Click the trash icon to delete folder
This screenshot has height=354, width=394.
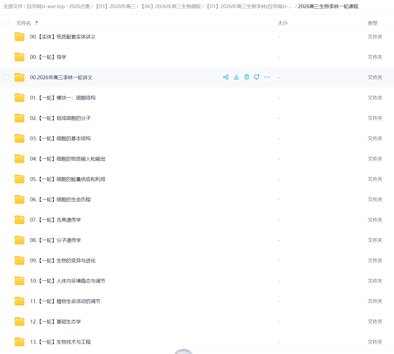click(246, 77)
